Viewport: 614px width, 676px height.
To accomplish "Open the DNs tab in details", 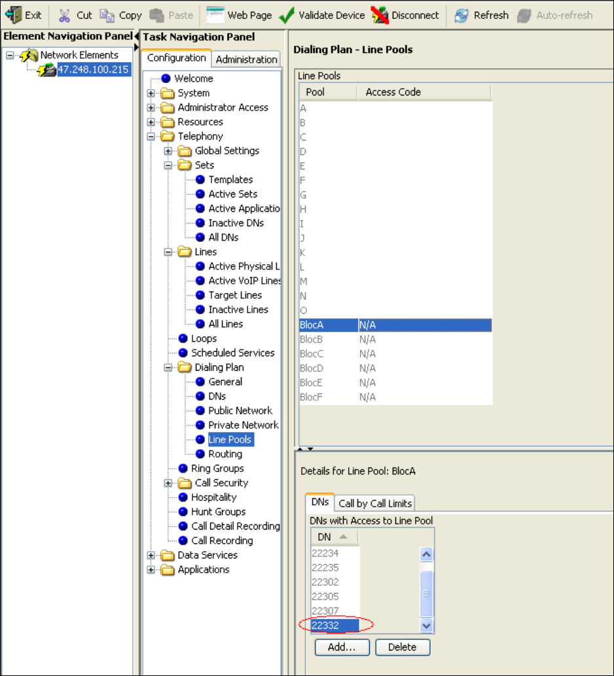I will pos(320,502).
